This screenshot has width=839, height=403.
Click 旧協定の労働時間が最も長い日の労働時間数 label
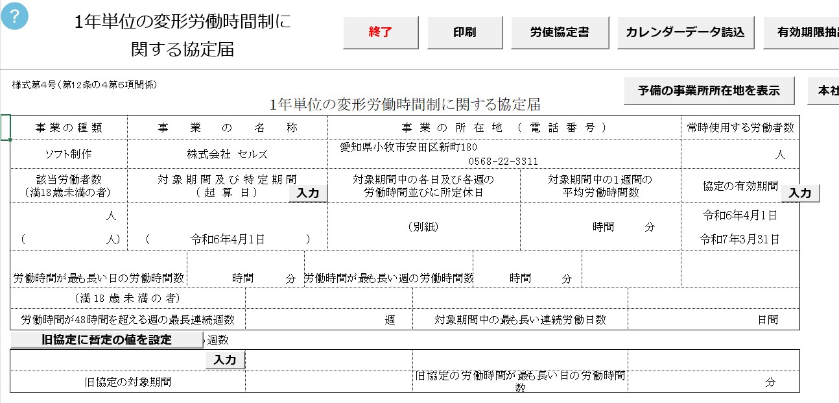pos(520,382)
